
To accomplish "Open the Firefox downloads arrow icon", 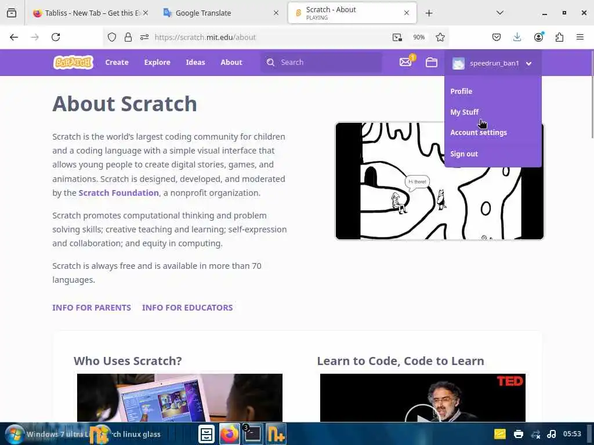I will 517,37.
